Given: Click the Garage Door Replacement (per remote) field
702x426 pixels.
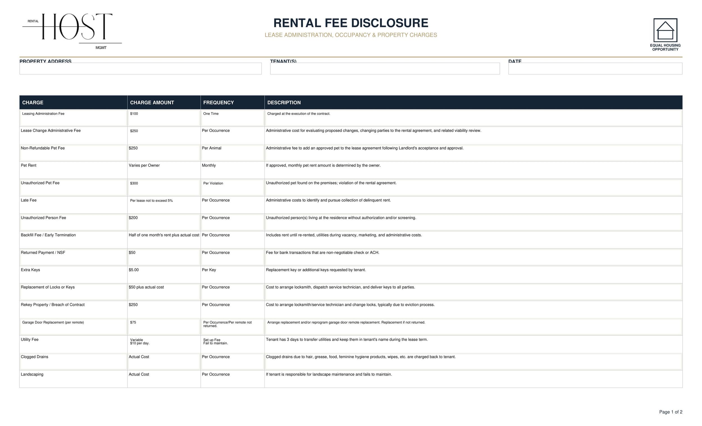Looking at the screenshot, I should pyautogui.click(x=74, y=327).
